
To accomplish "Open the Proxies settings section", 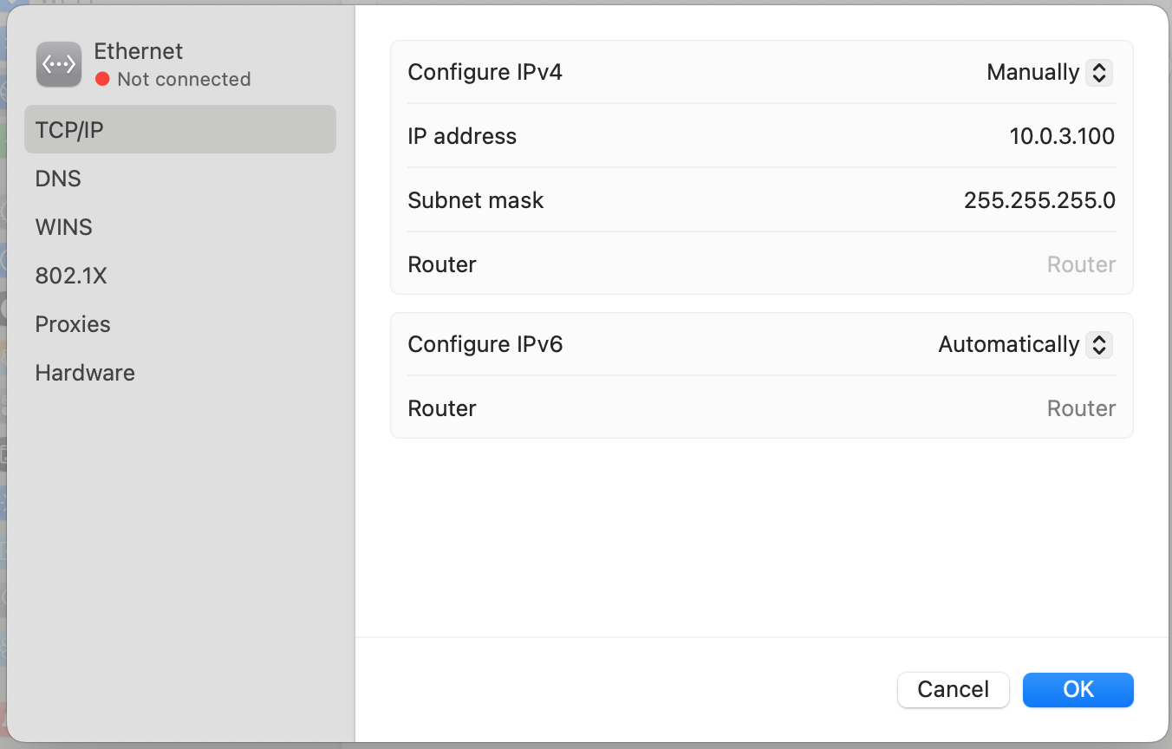I will pyautogui.click(x=72, y=323).
